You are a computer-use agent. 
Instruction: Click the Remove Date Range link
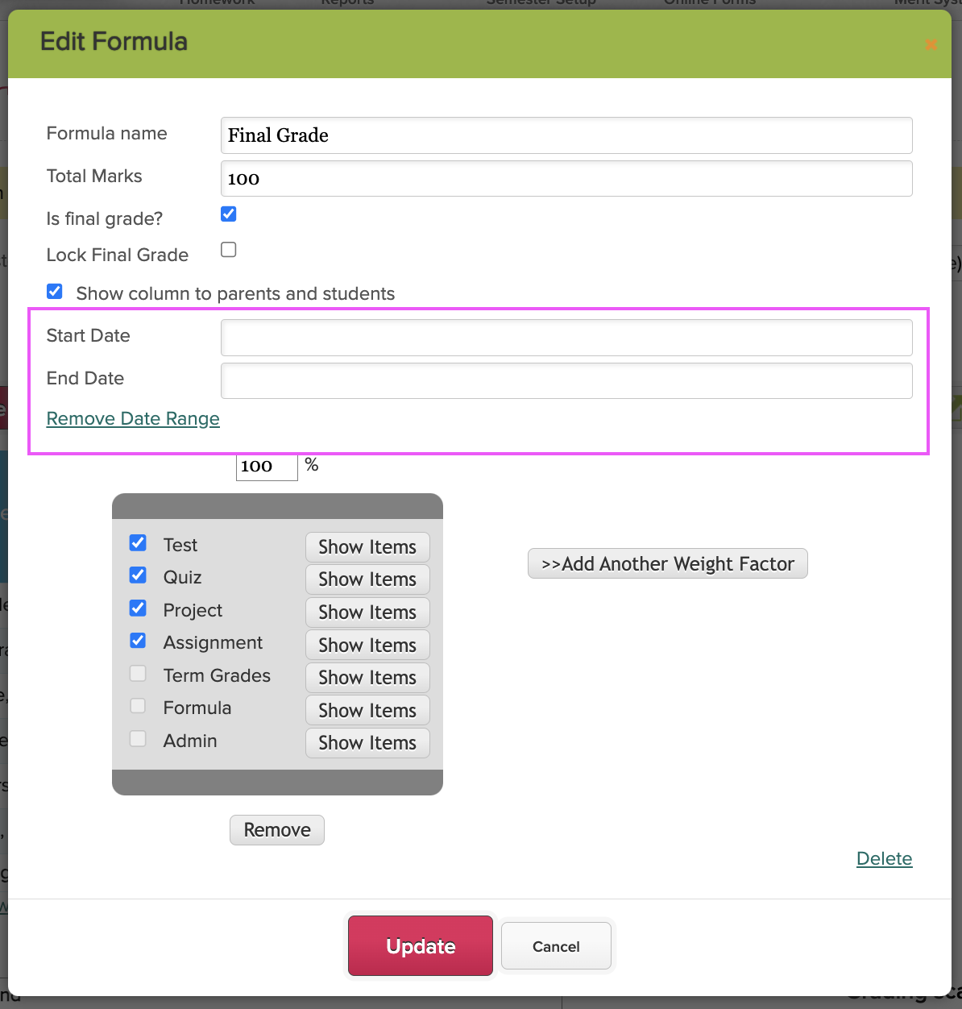(133, 419)
